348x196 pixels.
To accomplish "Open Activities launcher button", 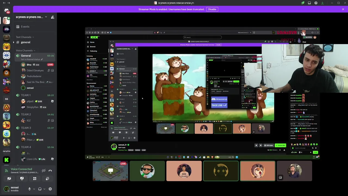I will (x=35, y=179).
